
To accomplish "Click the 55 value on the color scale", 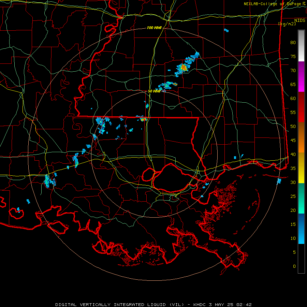I will 293,113.
